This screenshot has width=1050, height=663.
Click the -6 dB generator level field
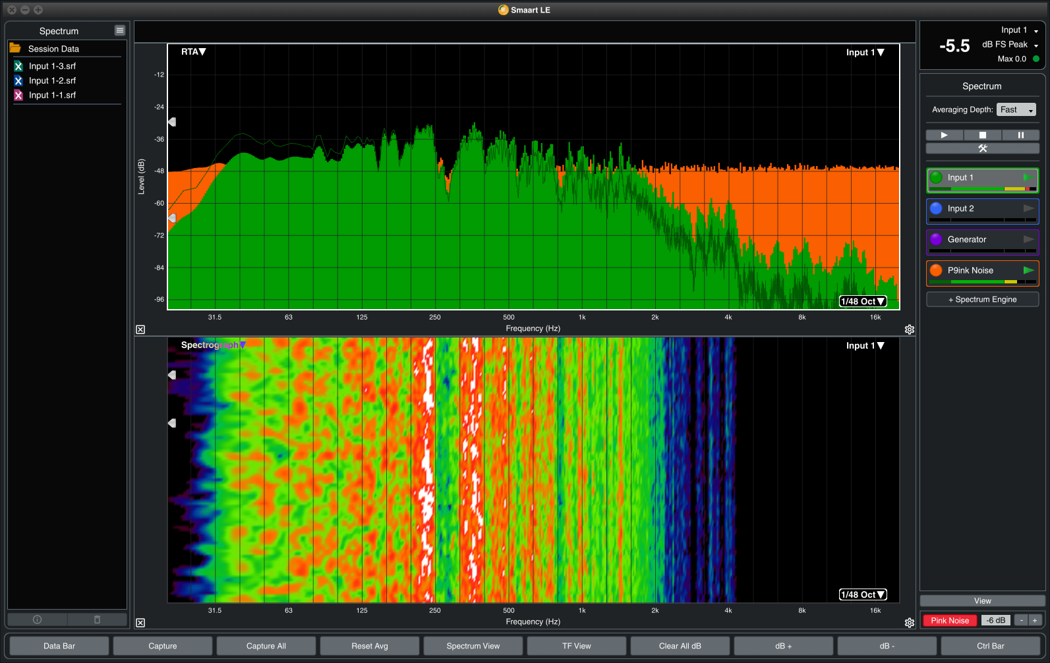click(x=996, y=620)
